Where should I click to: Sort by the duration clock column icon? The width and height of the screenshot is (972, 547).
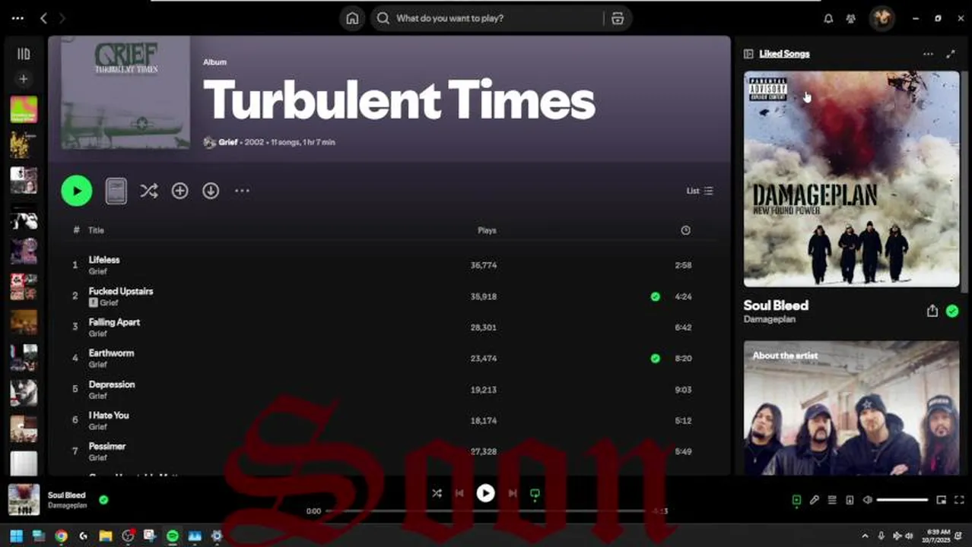(685, 230)
